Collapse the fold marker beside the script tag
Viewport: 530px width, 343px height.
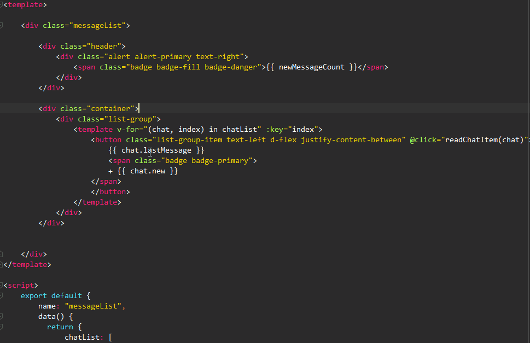(1, 285)
